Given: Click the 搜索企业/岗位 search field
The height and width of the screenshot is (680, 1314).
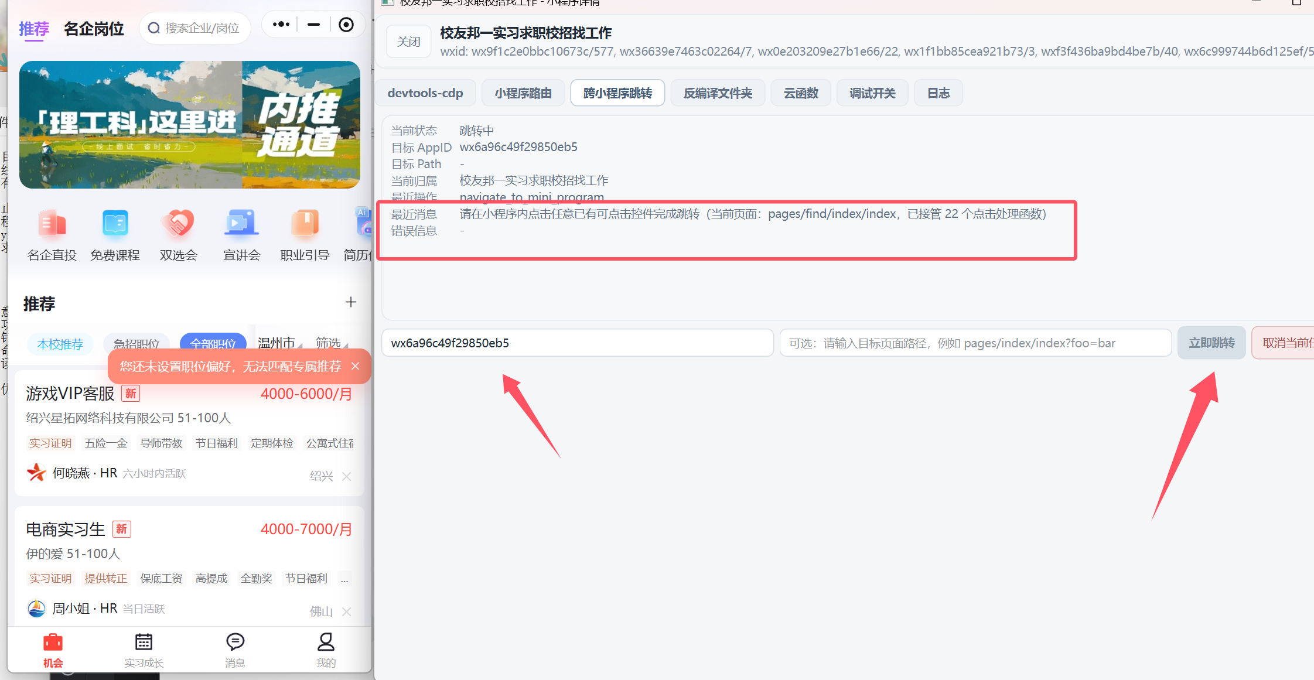Looking at the screenshot, I should [x=195, y=28].
